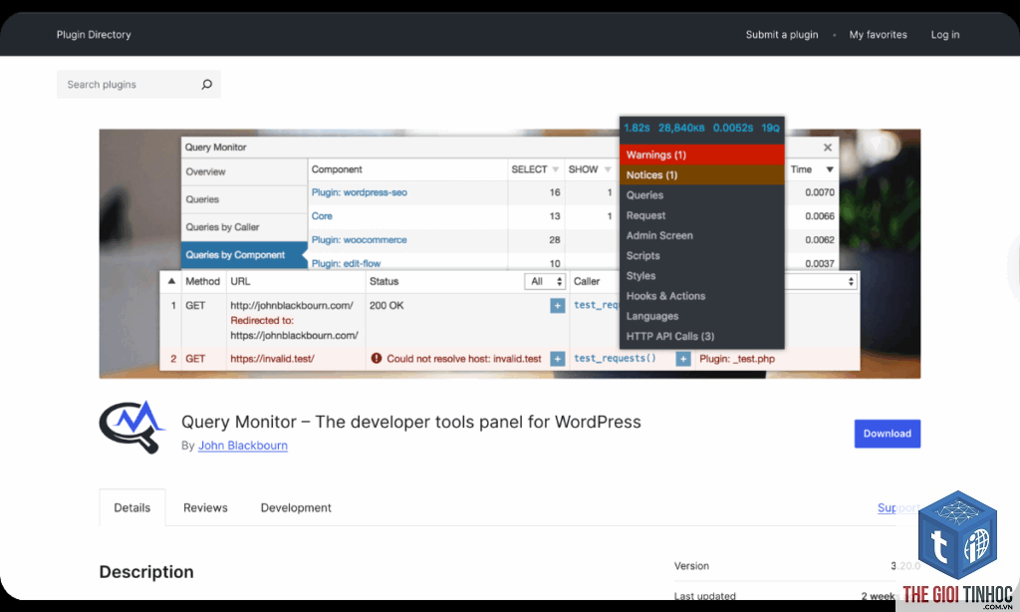Choose Admin Screen menu entry
This screenshot has height=612, width=1020.
702,235
